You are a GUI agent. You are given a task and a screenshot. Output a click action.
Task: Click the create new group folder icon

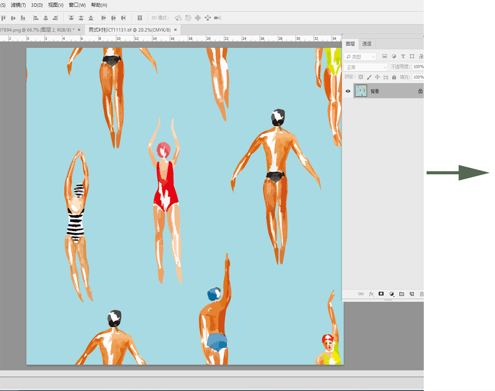(x=401, y=294)
